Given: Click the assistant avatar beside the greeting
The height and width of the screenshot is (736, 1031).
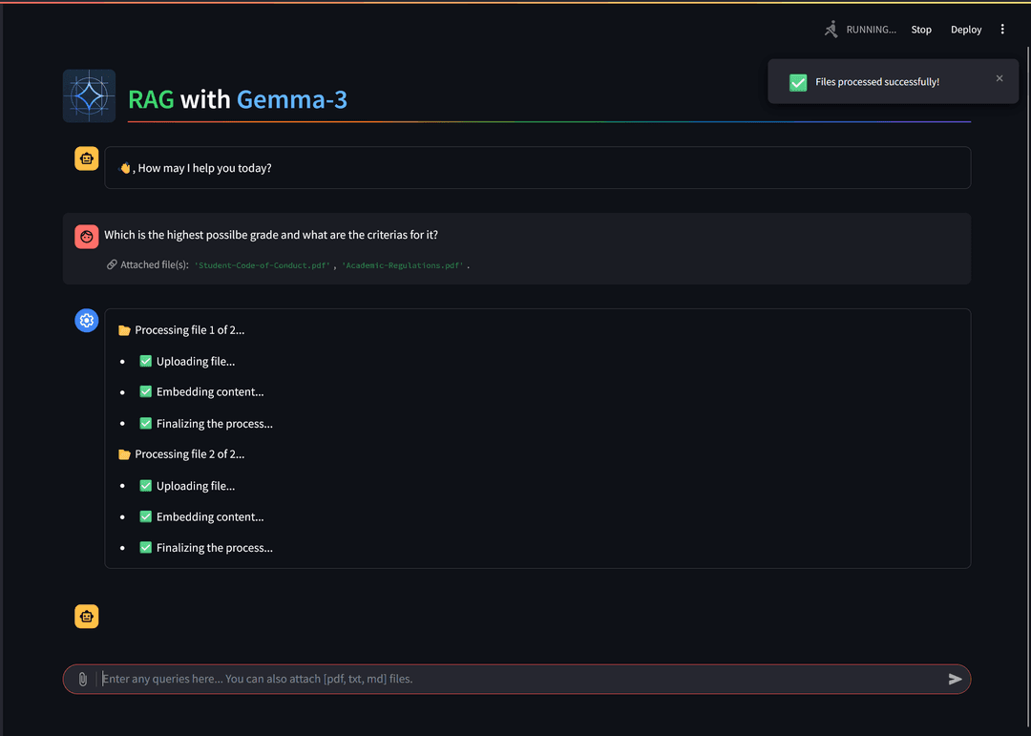Looking at the screenshot, I should [x=87, y=158].
